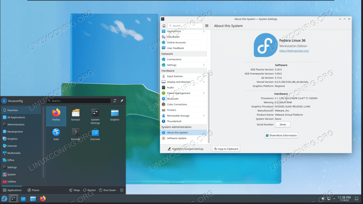Click the launcher search field

[78, 101]
